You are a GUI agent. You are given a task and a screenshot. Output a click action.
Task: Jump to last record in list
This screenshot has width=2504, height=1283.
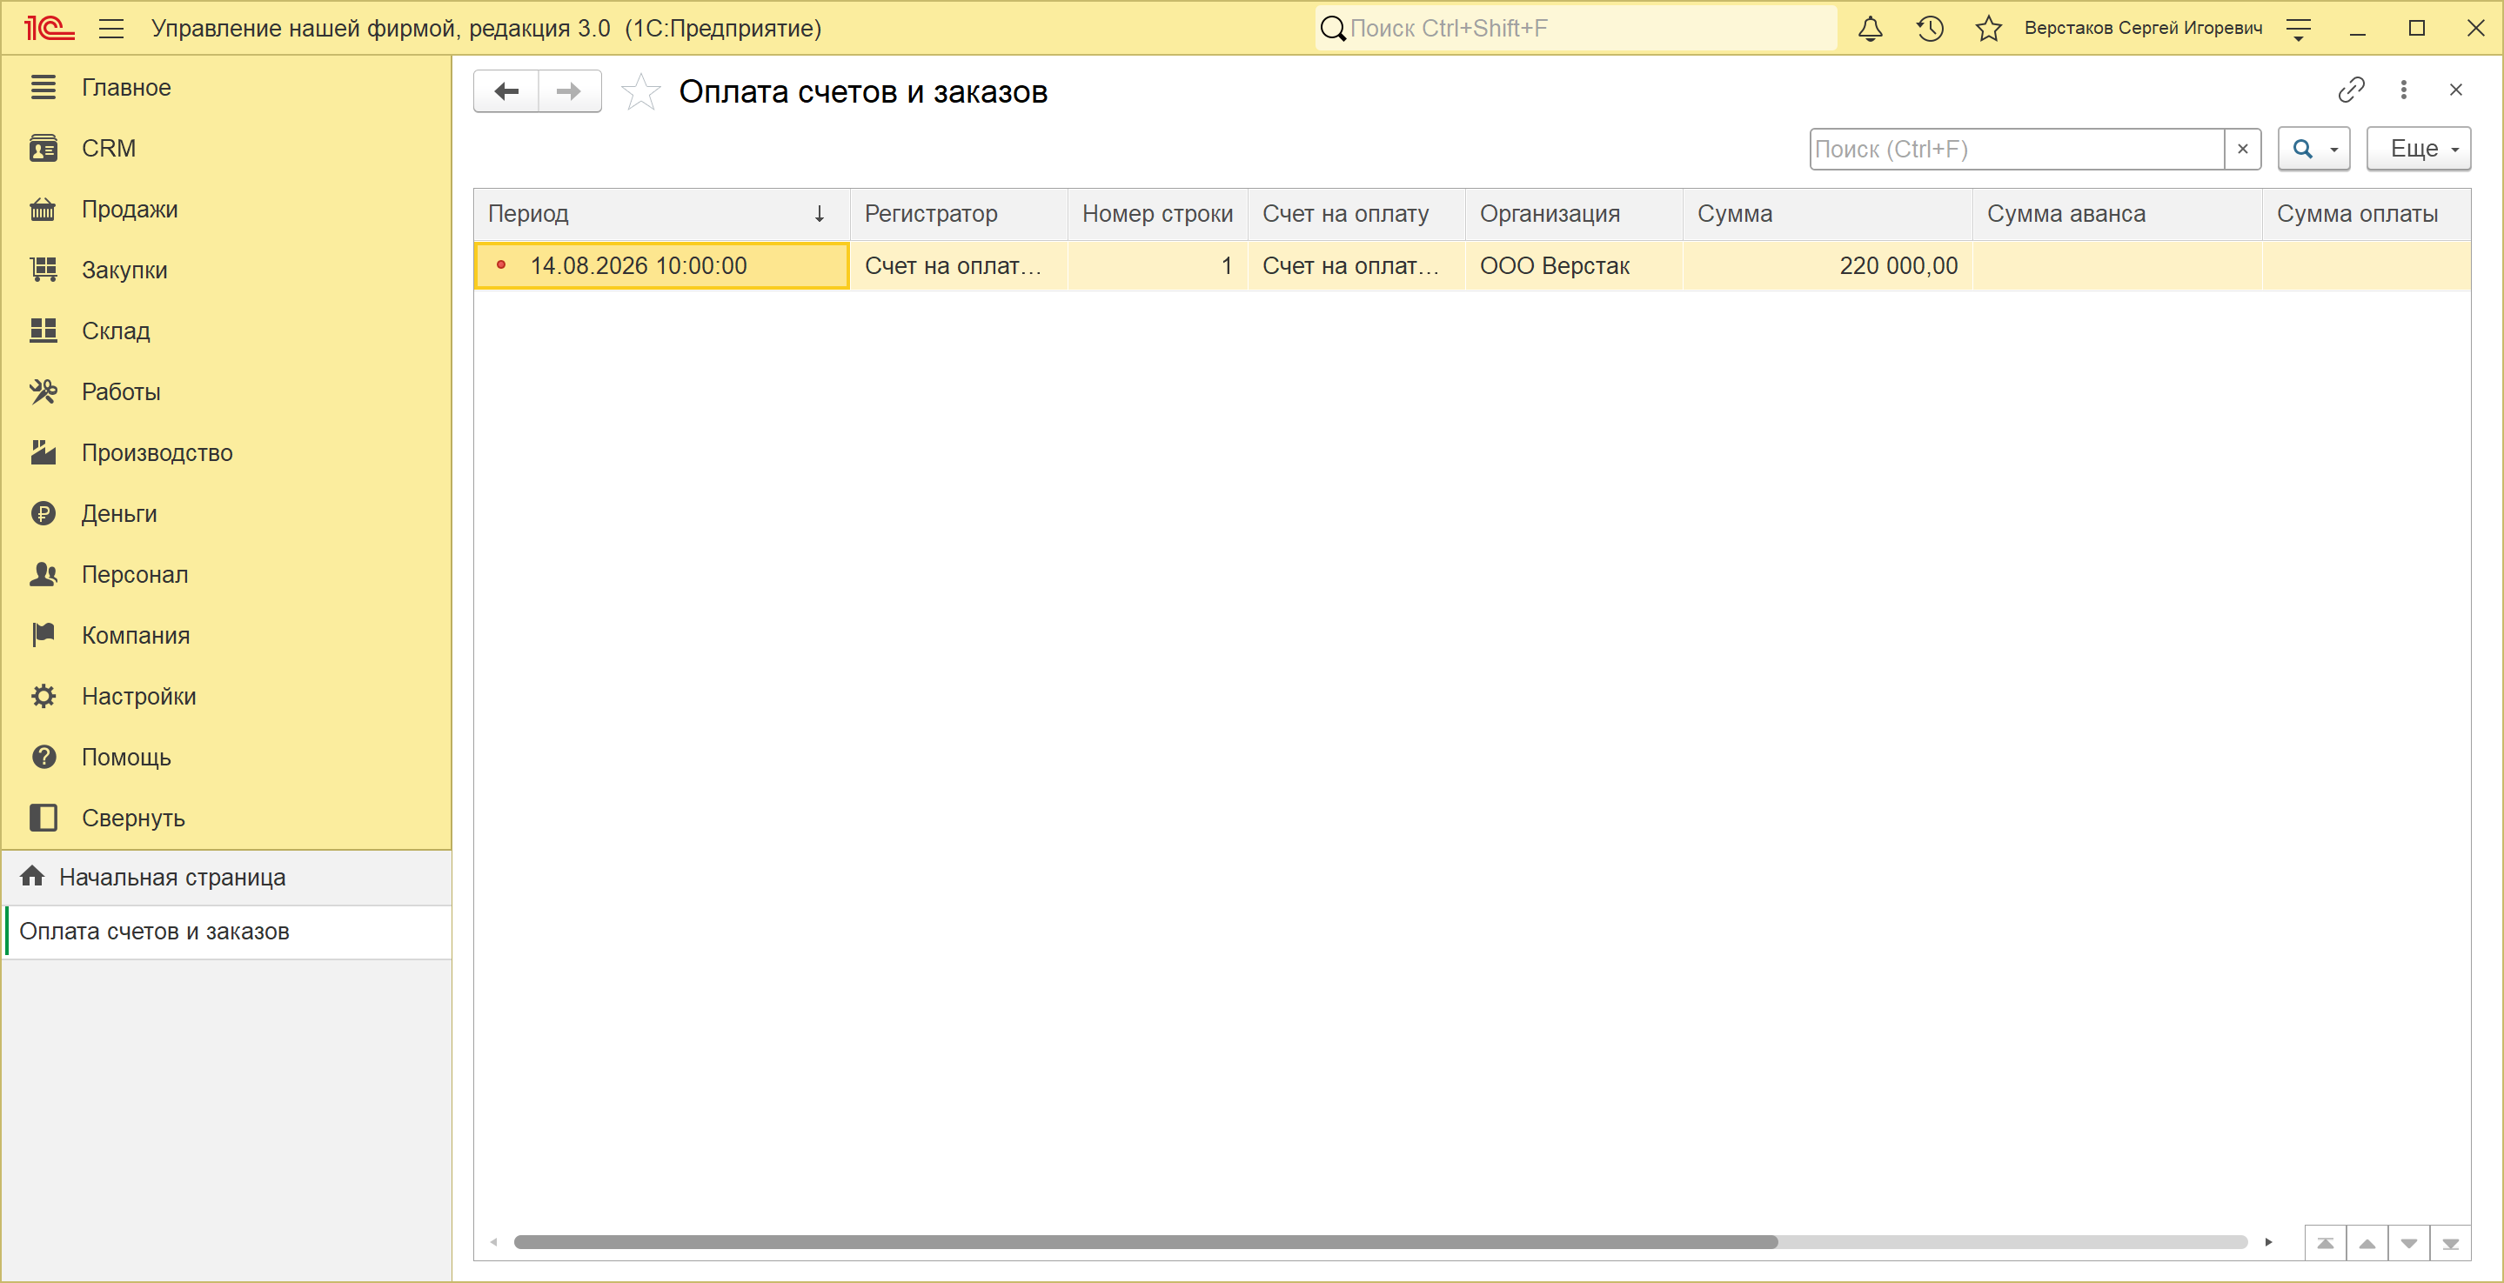(x=2451, y=1243)
